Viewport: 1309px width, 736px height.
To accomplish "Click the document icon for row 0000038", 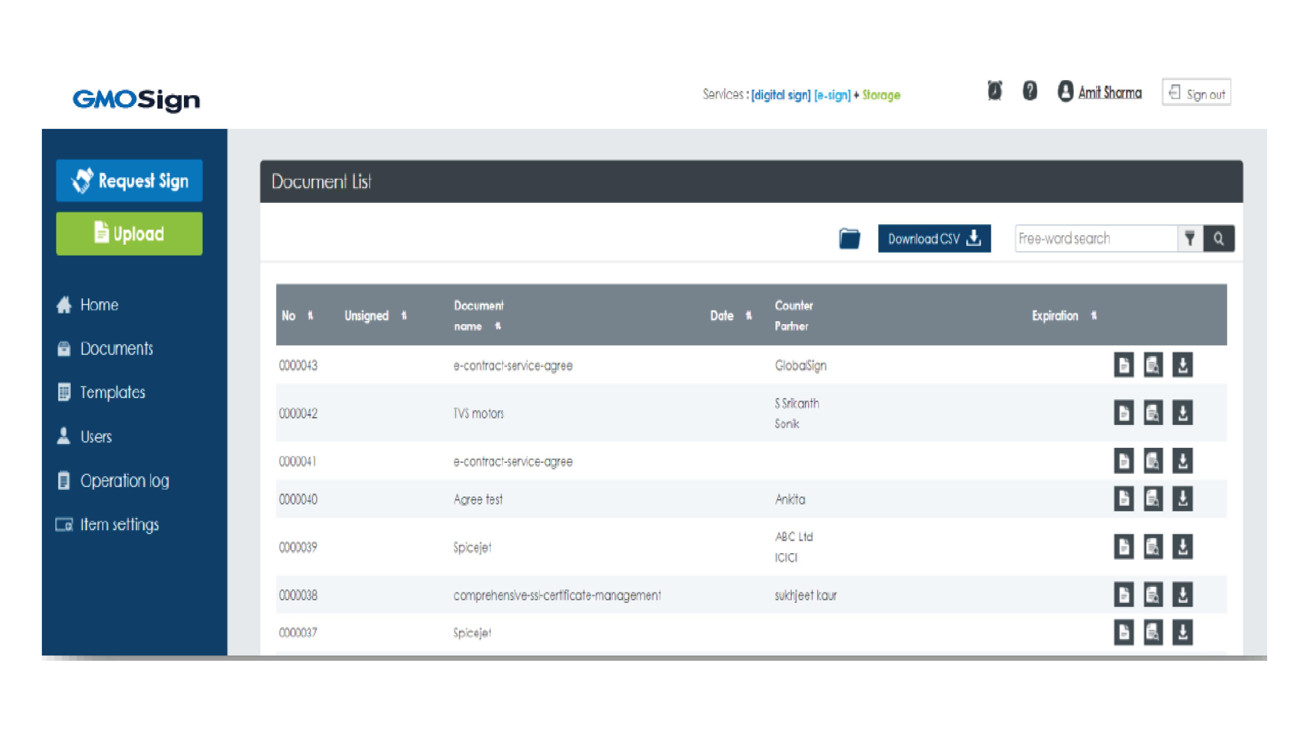I will click(x=1123, y=595).
